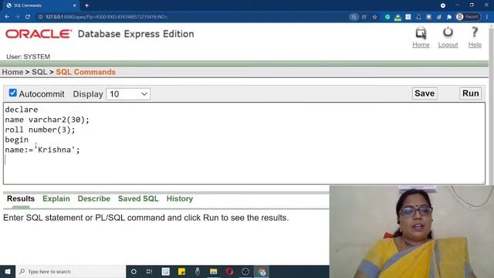The width and height of the screenshot is (494, 278).
Task: Click the Paused profile avatar button
Action: [x=469, y=17]
